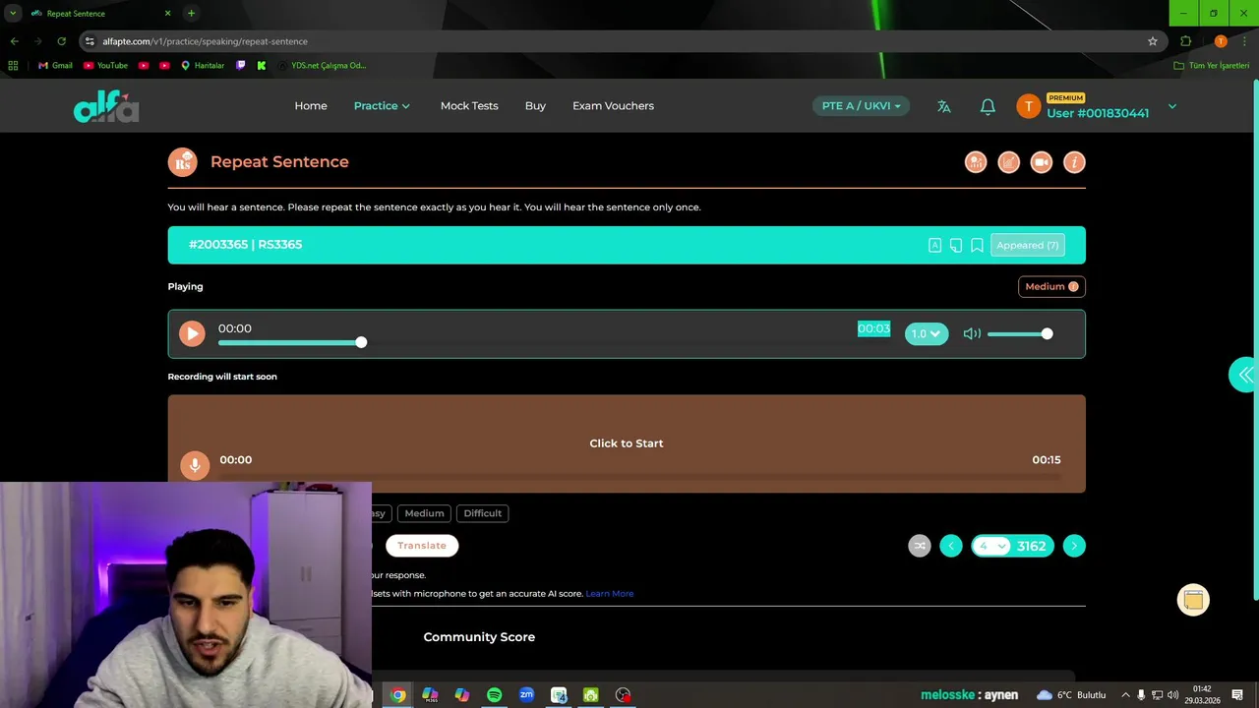Play the sentence audio
Screen dimensions: 1259x708
pos(192,333)
